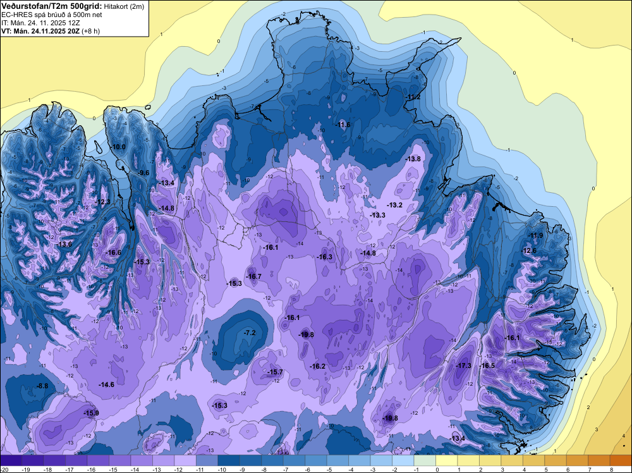The width and height of the screenshot is (632, 473).
Task: Click the -7.2 temperature value
Action: pos(250,333)
